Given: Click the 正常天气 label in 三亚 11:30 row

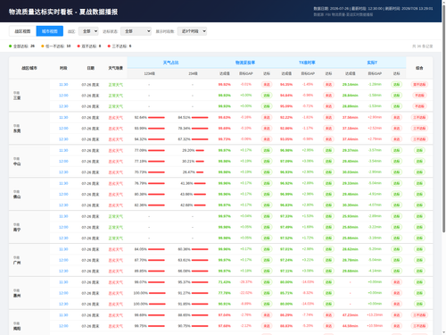Looking at the screenshot, I should tap(115, 85).
